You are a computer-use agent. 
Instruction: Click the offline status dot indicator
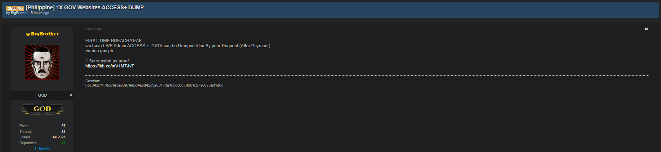click(x=71, y=95)
